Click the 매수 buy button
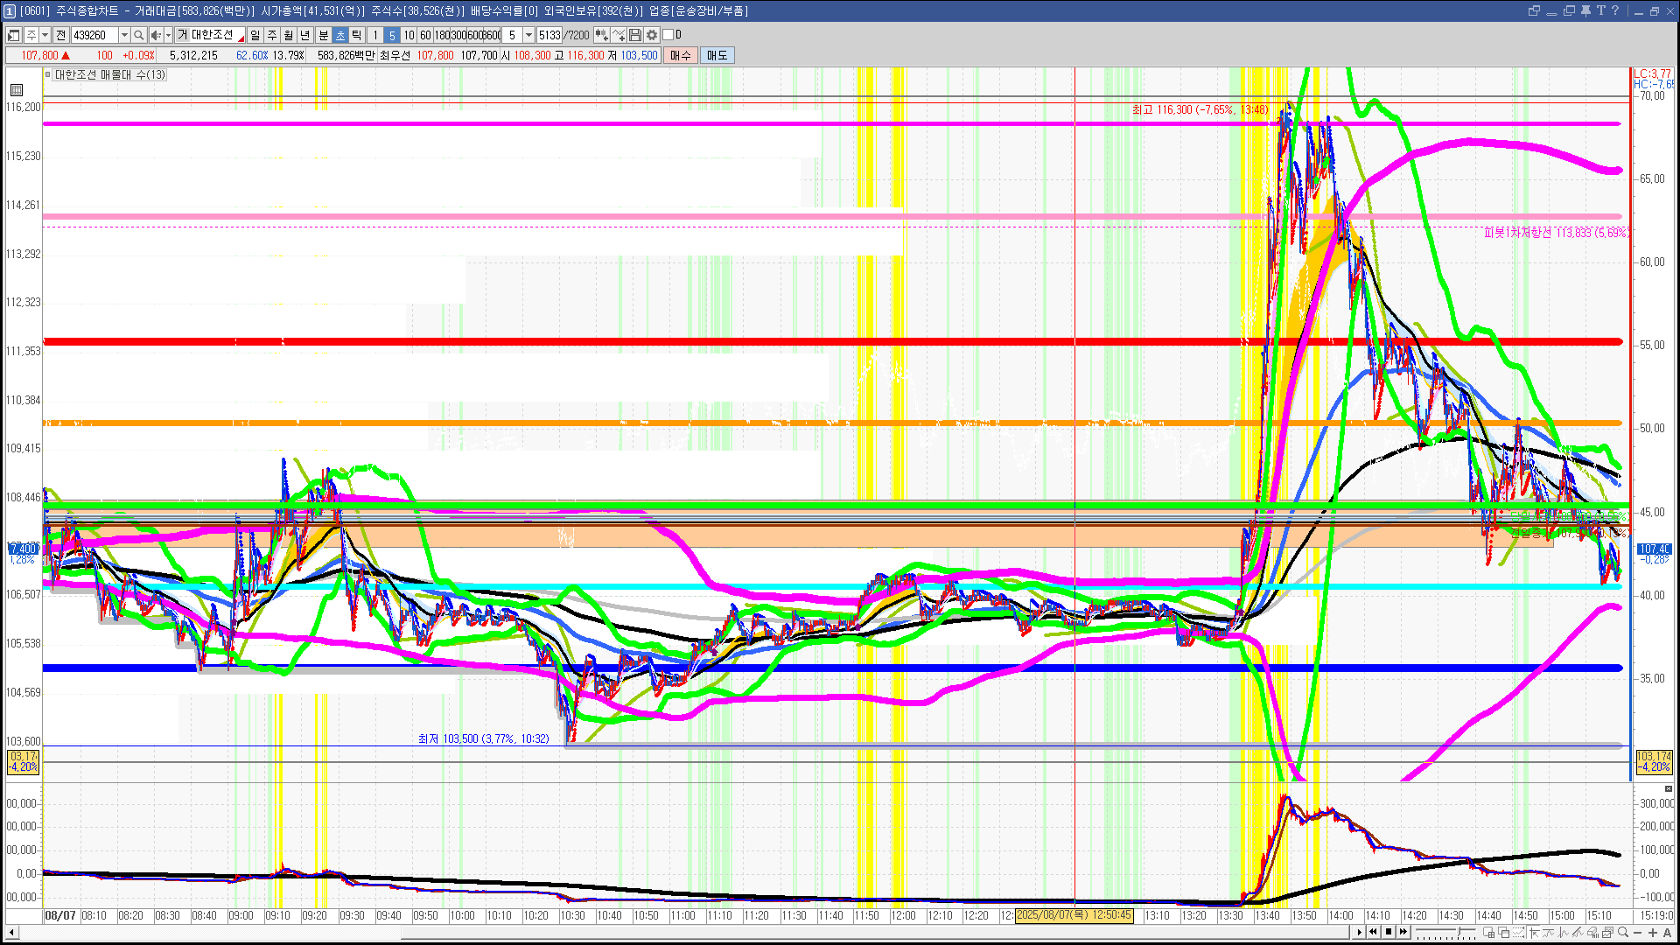Image resolution: width=1680 pixels, height=945 pixels. pyautogui.click(x=681, y=55)
